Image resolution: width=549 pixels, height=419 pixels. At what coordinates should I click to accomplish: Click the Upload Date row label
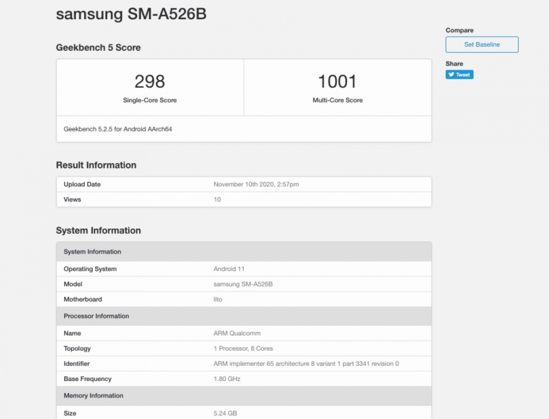82,184
